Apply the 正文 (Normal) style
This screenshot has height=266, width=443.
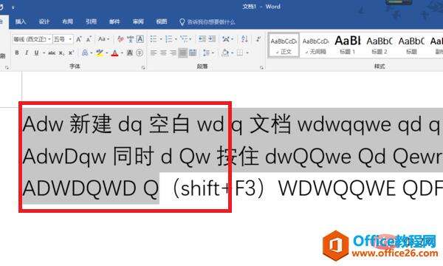pyautogui.click(x=284, y=46)
